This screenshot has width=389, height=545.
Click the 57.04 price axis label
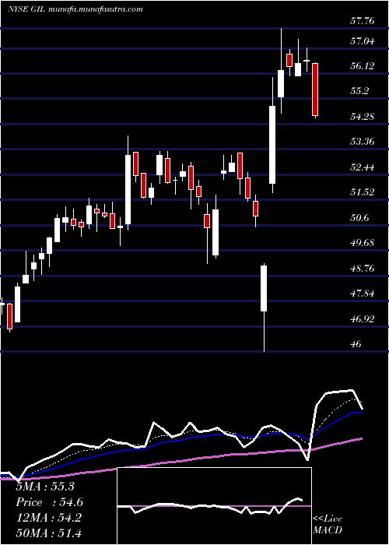[x=363, y=41]
